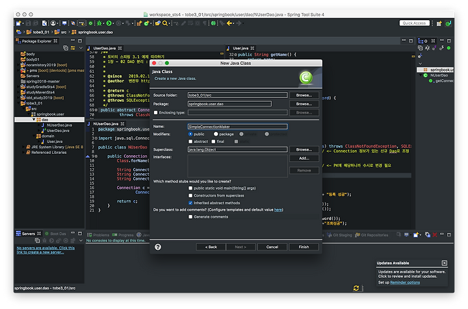Click the New Java Class green C toolbar icon
This screenshot has height=309, width=468.
pyautogui.click(x=146, y=23)
